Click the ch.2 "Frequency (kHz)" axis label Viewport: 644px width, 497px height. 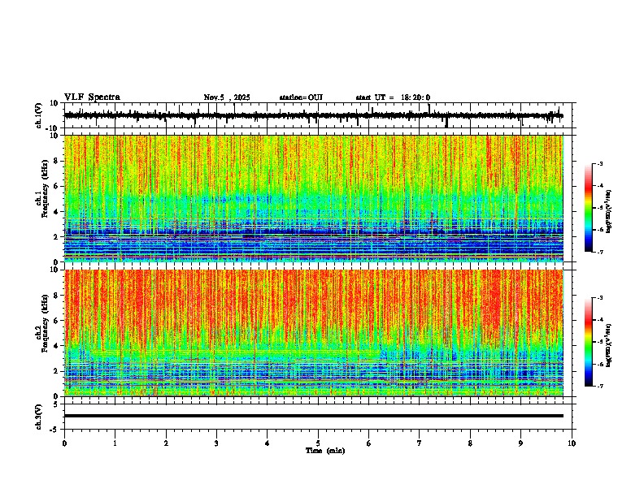click(x=45, y=323)
